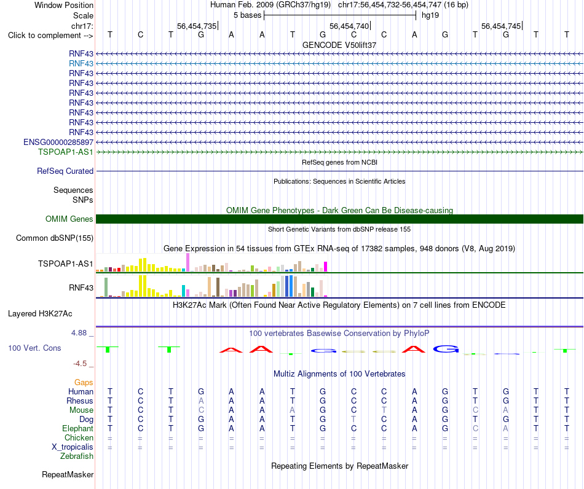Select the X_tropicalis alignment row label
The height and width of the screenshot is (489, 584).
pos(73,447)
